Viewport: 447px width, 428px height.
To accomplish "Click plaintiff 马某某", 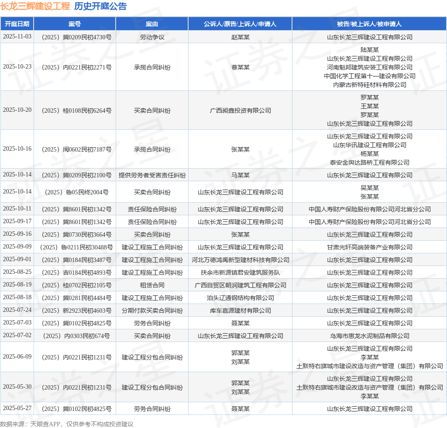I will (241, 176).
